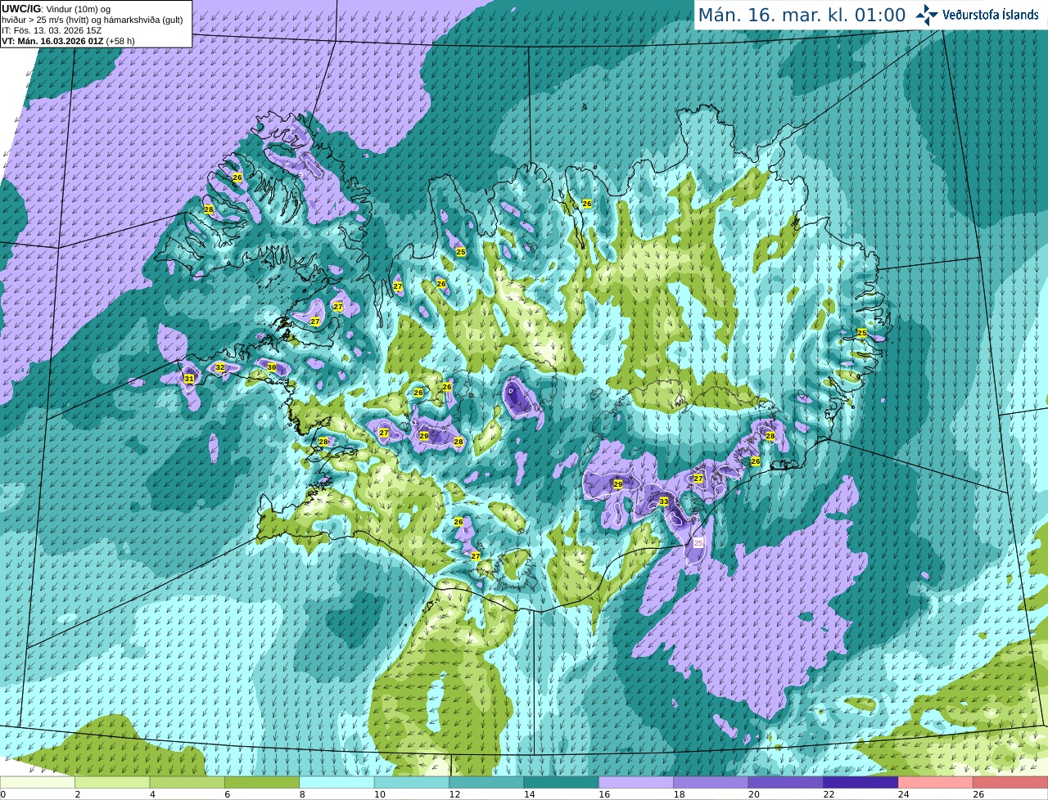Image resolution: width=1048 pixels, height=800 pixels.
Task: Pick the 24–26 m/s pink legend swatch
Action: click(936, 782)
